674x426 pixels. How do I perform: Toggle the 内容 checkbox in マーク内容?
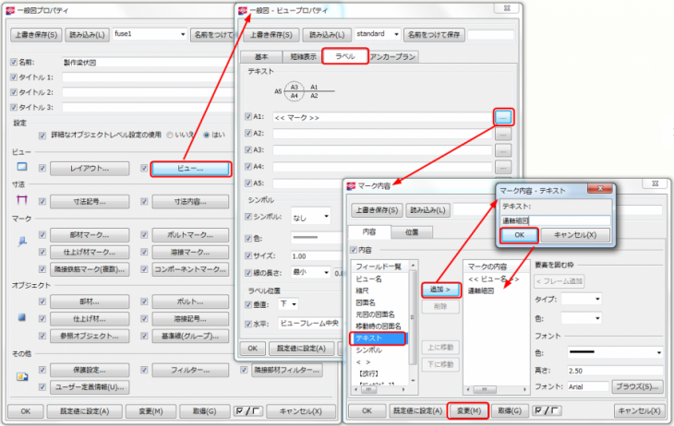tap(354, 250)
